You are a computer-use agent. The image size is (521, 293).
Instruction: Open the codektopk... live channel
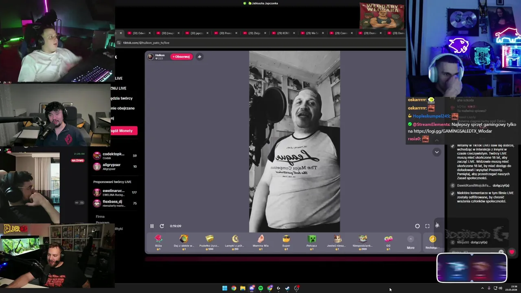pos(115,155)
